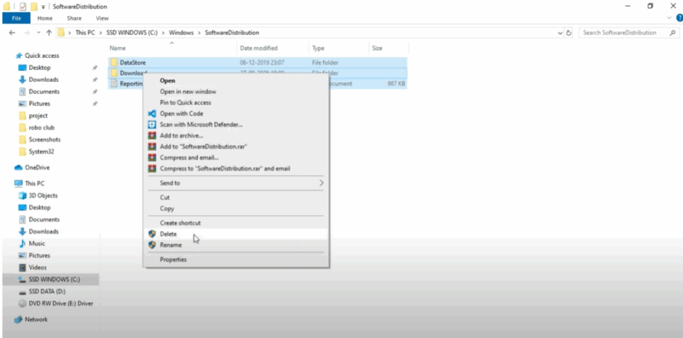The width and height of the screenshot is (683, 338).
Task: Choose Pin to Quick access entry
Action: [235, 102]
